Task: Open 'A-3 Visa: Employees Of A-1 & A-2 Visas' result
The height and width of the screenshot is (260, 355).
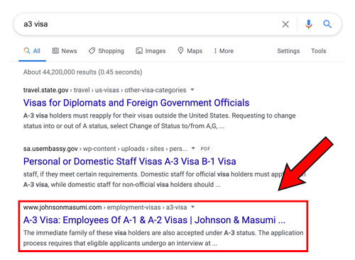Action: pyautogui.click(x=154, y=220)
